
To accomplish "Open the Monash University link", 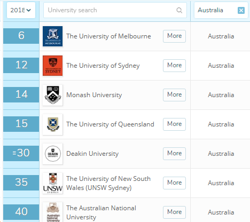I will 94,95.
